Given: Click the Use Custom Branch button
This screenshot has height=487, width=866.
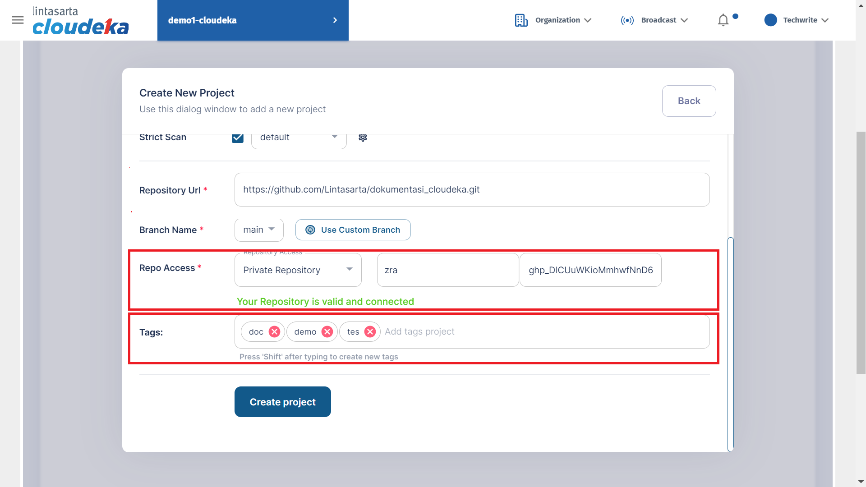Looking at the screenshot, I should pos(353,230).
